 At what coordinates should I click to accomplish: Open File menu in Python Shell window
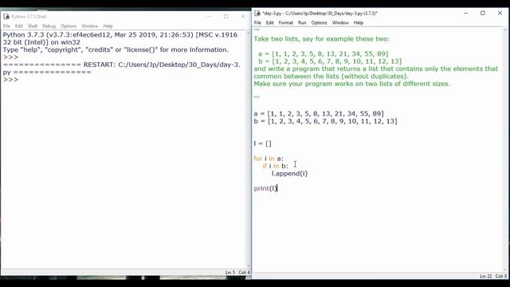click(6, 26)
